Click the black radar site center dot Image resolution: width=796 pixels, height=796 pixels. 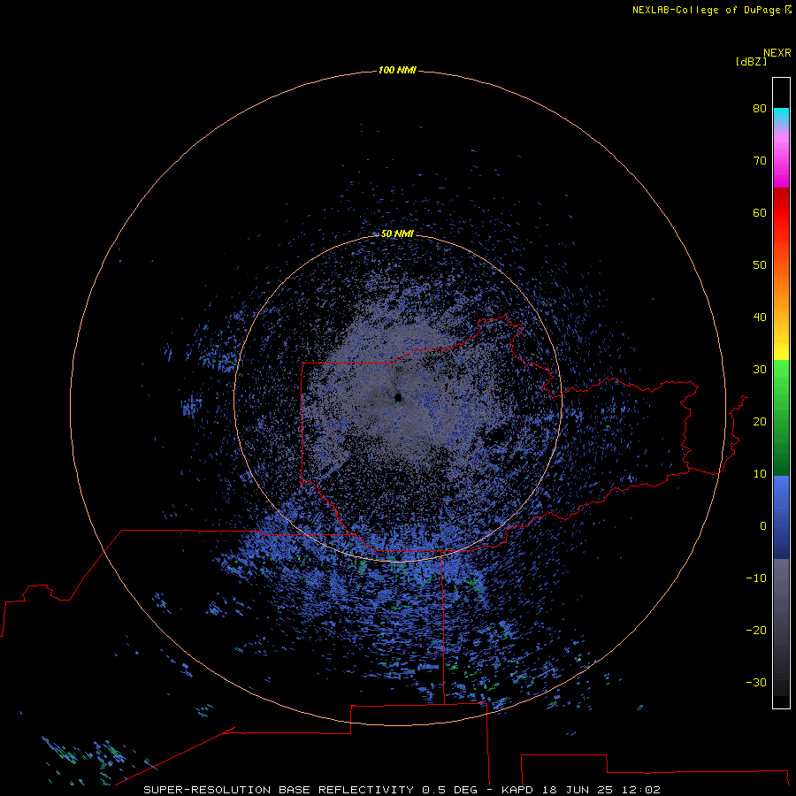tap(399, 397)
